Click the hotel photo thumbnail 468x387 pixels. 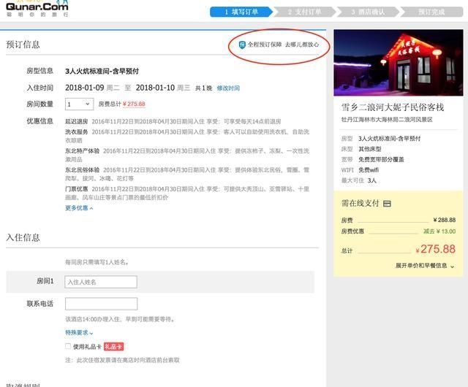click(x=399, y=63)
